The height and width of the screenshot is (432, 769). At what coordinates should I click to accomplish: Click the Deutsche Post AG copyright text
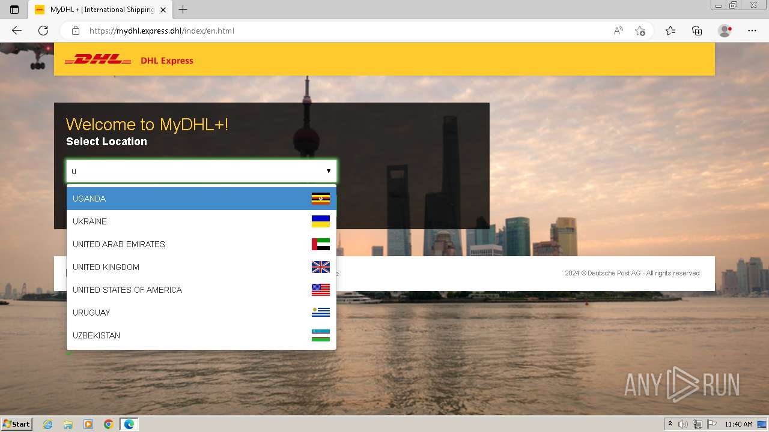[632, 273]
